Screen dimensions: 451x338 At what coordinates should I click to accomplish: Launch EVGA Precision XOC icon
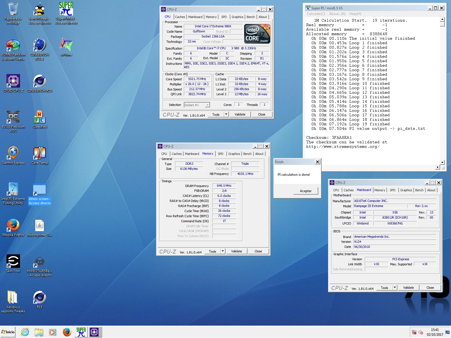click(x=13, y=121)
